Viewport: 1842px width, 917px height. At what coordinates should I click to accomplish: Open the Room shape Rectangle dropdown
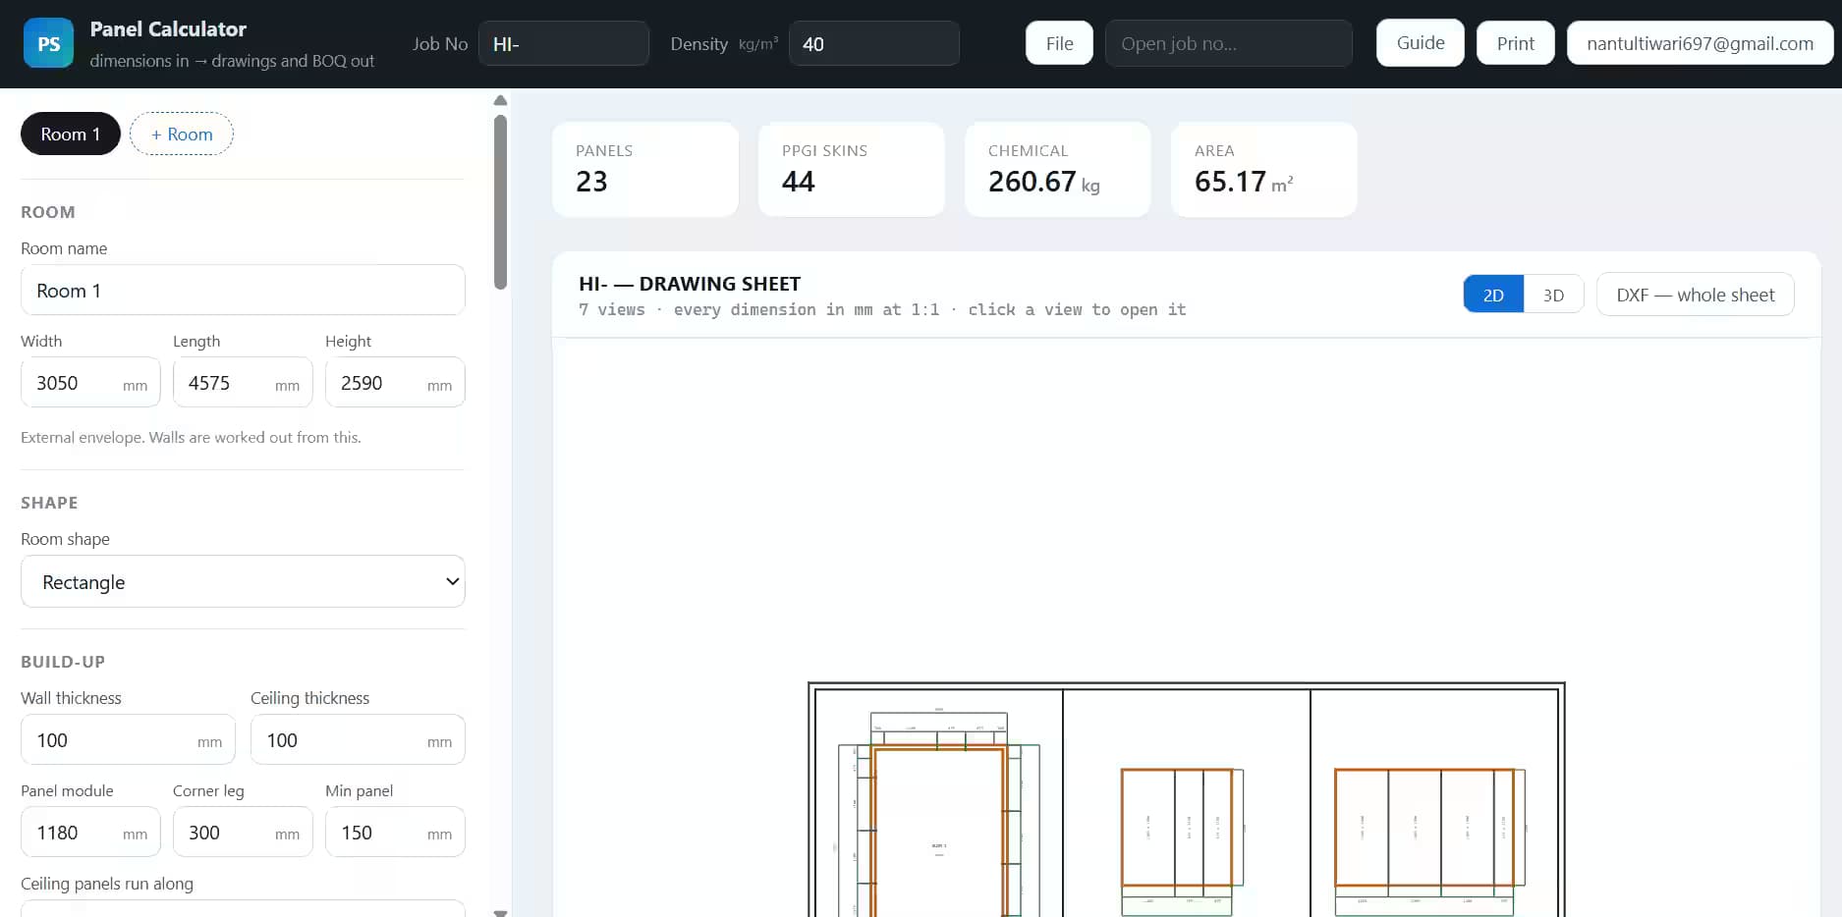click(x=243, y=581)
